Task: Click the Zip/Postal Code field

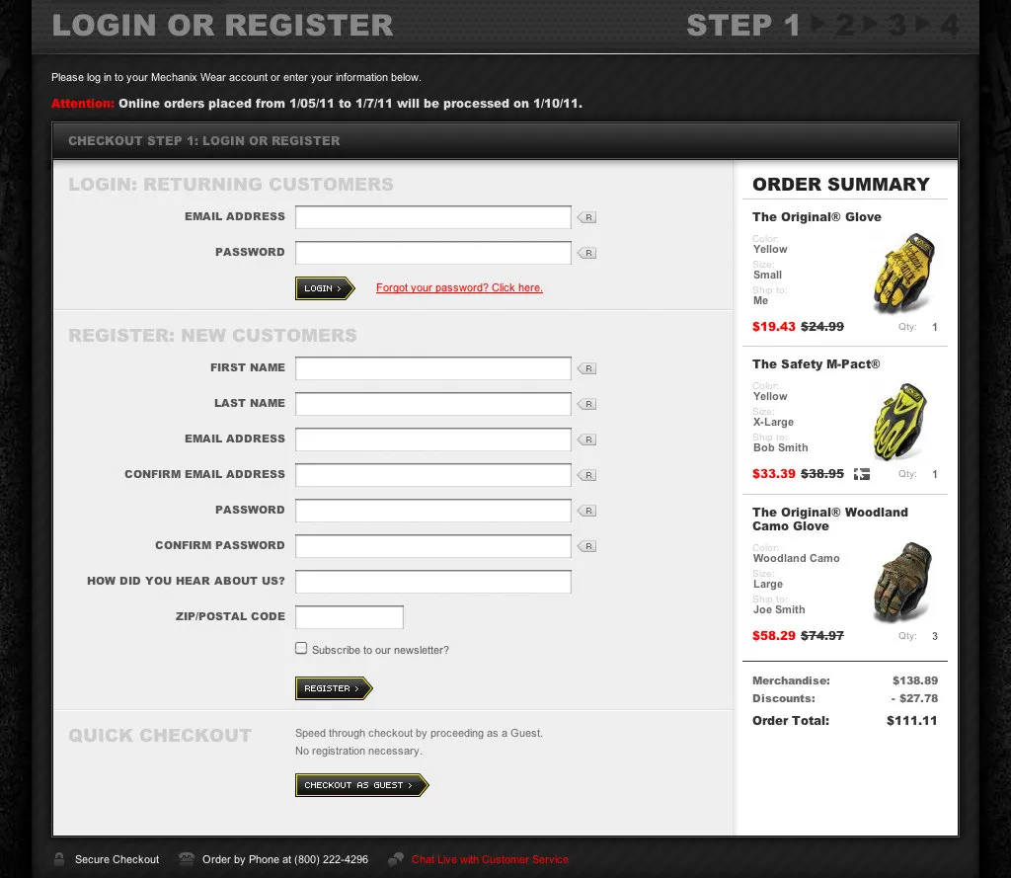Action: pyautogui.click(x=350, y=616)
